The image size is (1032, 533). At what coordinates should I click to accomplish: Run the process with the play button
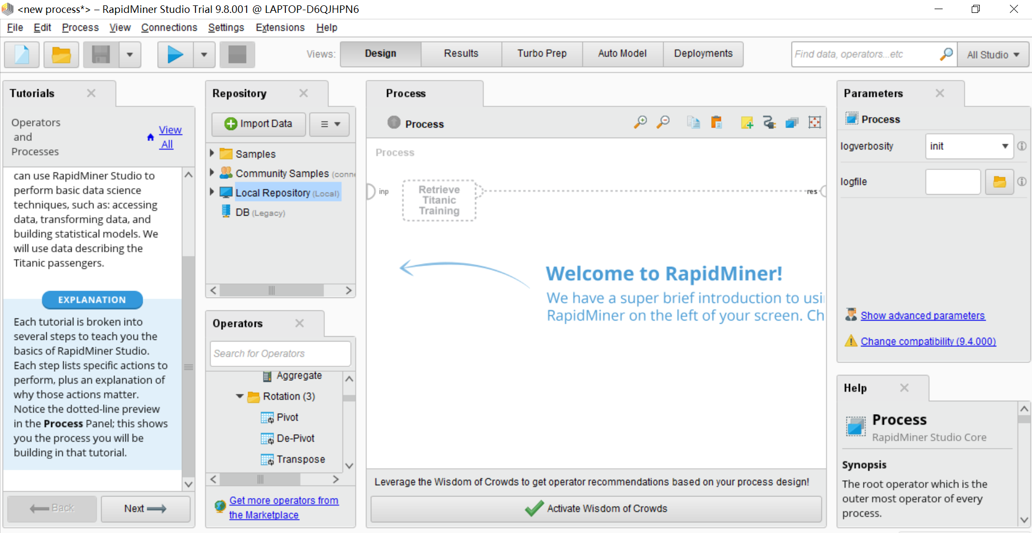[175, 54]
